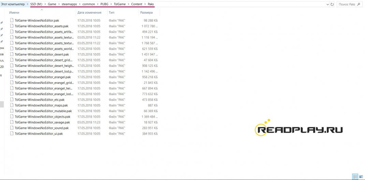The height and width of the screenshot is (180, 365).
Task: Click file icon of TslGame-WindowsNoEditor.pak
Action: pyautogui.click(x=12, y=20)
